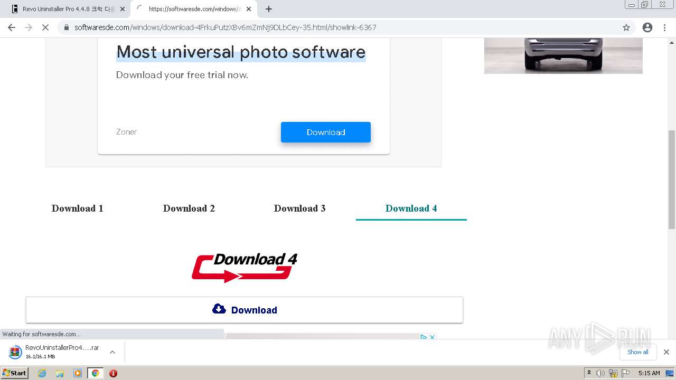Viewport: 676px width, 380px height.
Task: Select the Download 3 tab
Action: coord(300,208)
